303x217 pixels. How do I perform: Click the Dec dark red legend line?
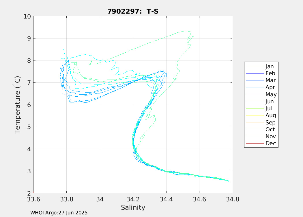(x=255, y=144)
